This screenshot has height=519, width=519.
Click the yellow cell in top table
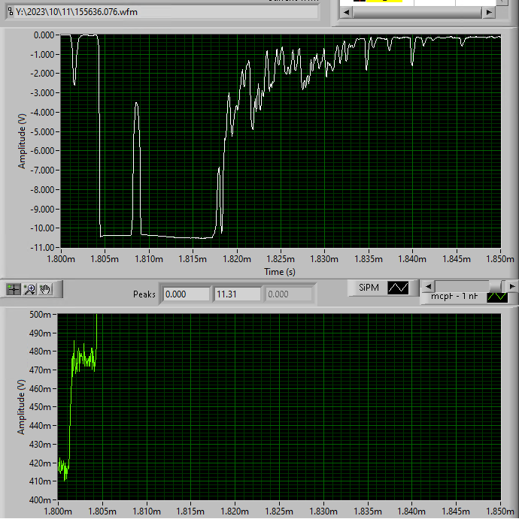click(384, 1)
